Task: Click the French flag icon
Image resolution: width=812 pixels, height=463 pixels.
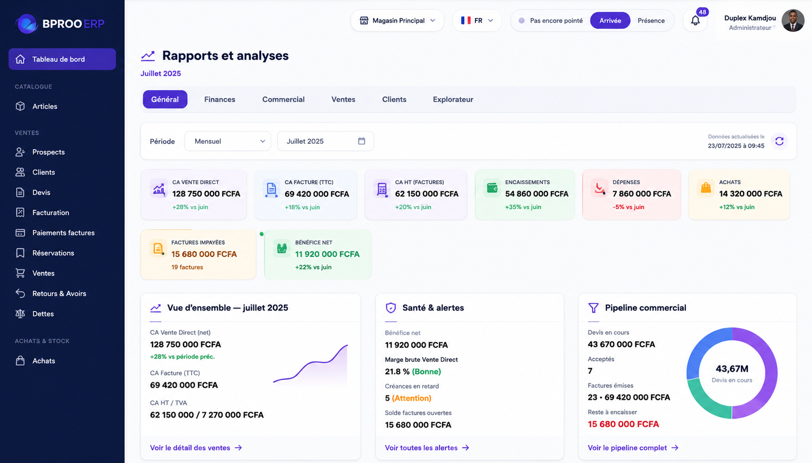Action: click(466, 21)
